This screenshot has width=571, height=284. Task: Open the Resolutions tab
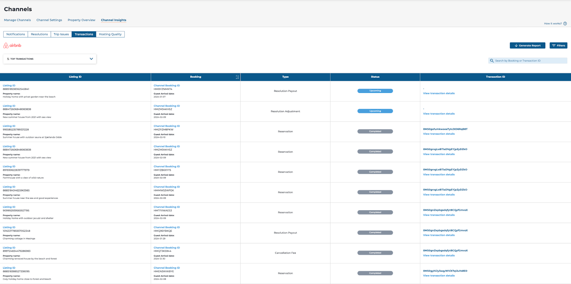pyautogui.click(x=39, y=34)
